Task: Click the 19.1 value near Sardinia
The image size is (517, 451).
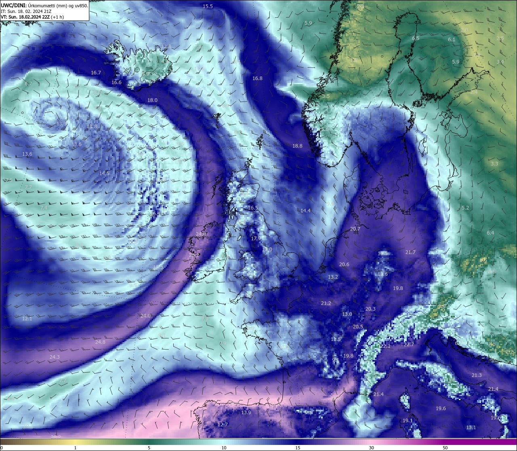Action: tap(408, 421)
